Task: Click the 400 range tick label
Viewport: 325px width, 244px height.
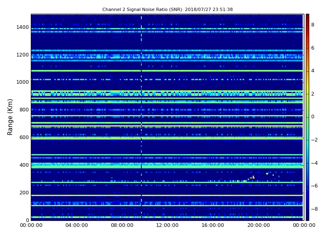Action: 24,165
